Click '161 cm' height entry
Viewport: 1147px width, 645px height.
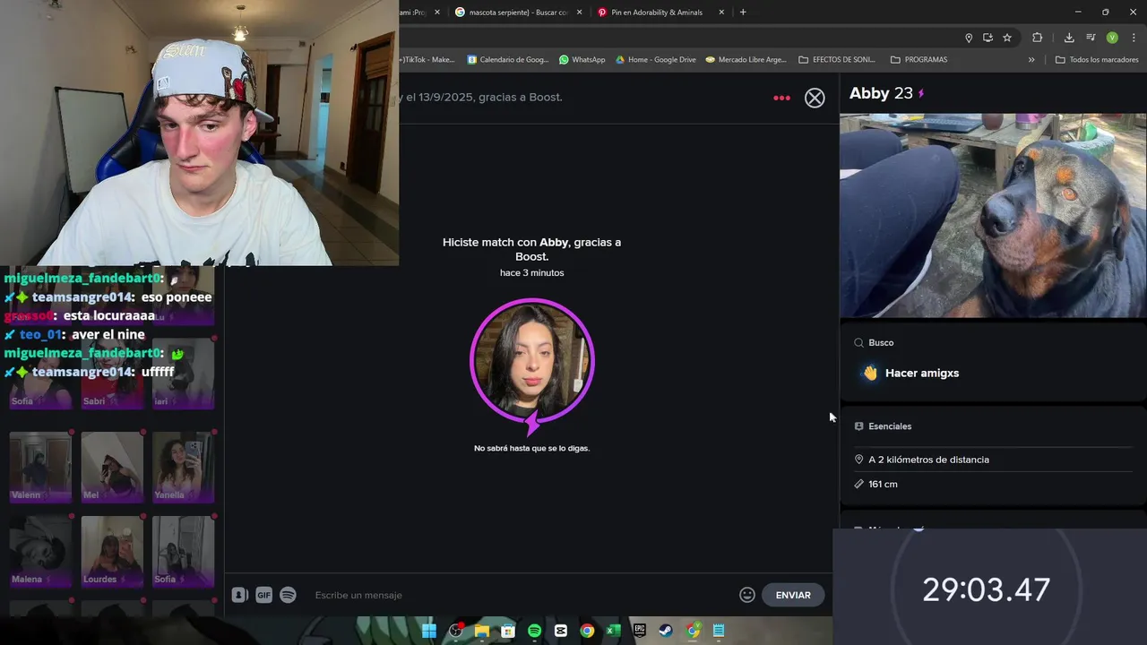click(883, 484)
